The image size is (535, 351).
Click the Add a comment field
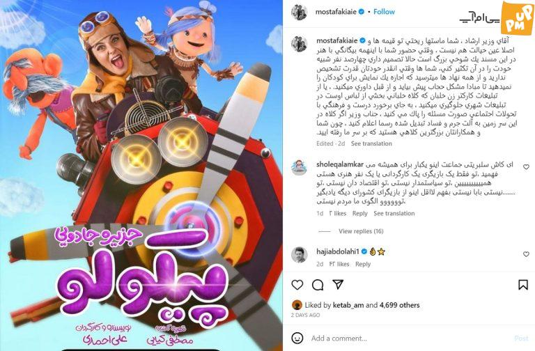[x=410, y=338]
